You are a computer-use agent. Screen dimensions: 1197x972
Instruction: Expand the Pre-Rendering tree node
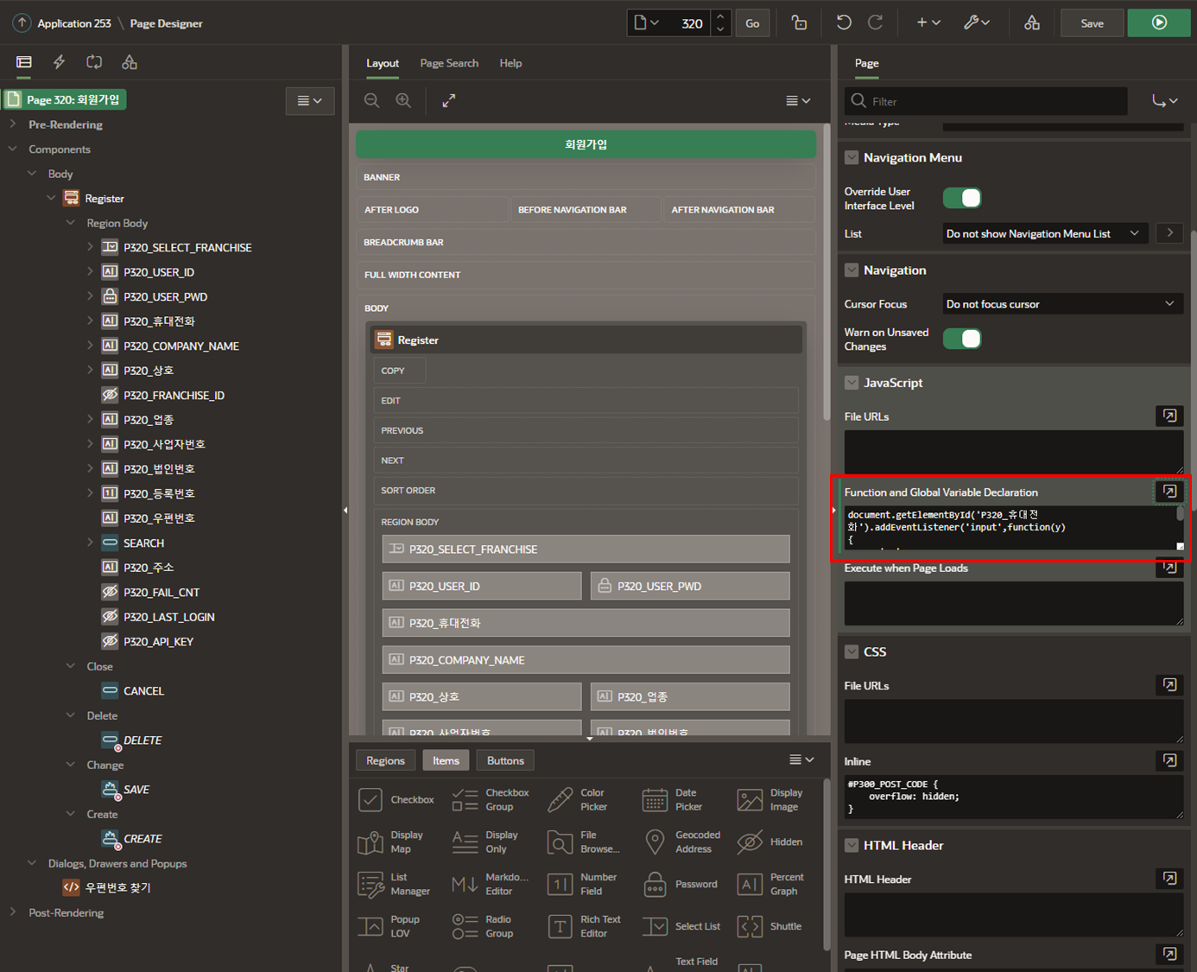click(13, 124)
